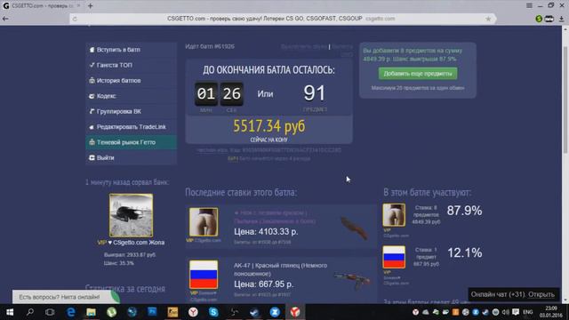Click the knife item image
This screenshot has height=320, width=569.
[354, 228]
